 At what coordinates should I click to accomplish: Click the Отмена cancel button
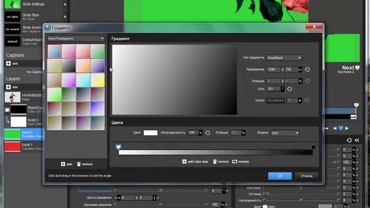click(306, 176)
